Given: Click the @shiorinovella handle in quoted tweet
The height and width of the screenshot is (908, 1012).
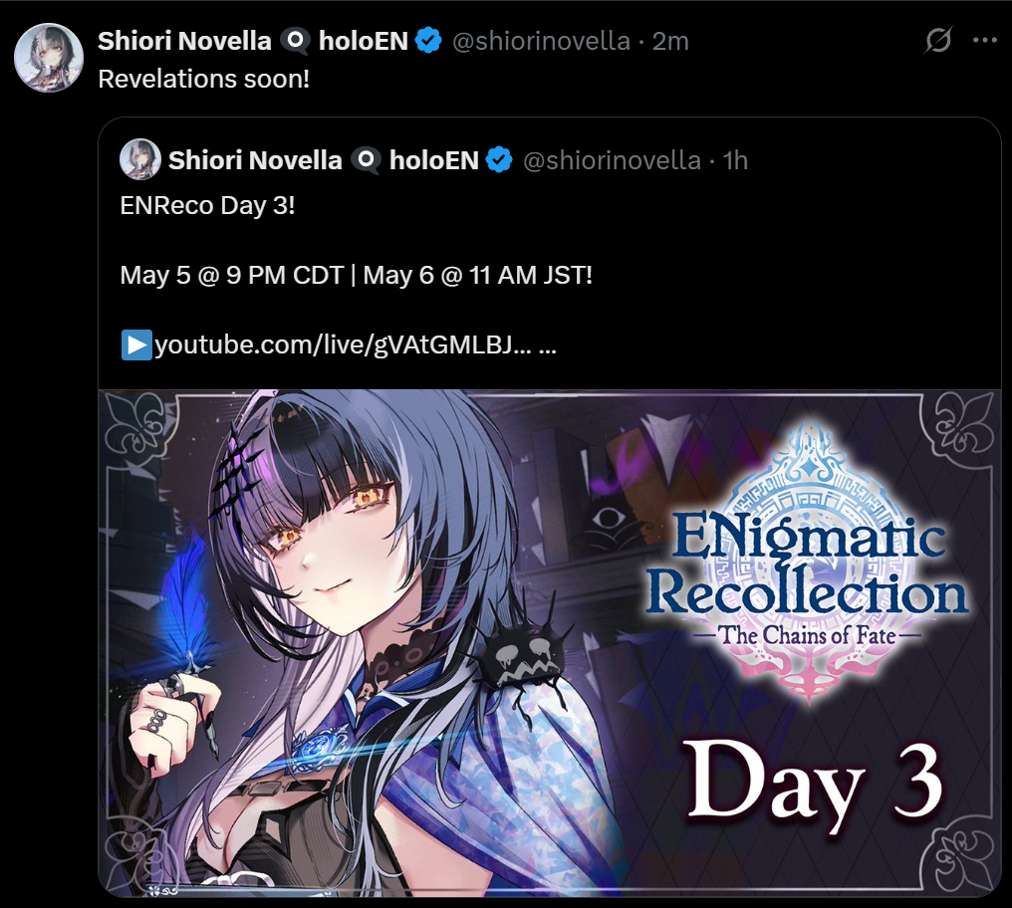Looking at the screenshot, I should tap(612, 160).
